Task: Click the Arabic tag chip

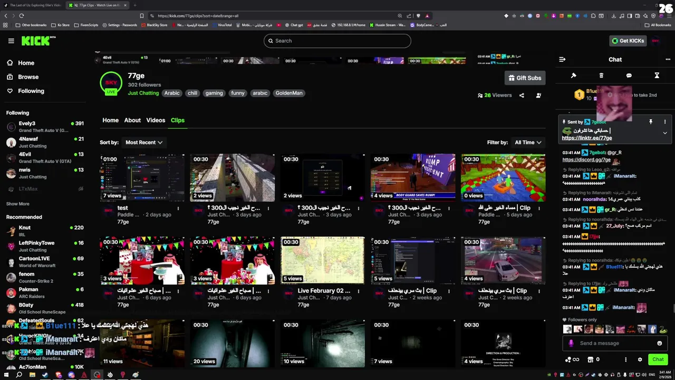Action: click(172, 93)
